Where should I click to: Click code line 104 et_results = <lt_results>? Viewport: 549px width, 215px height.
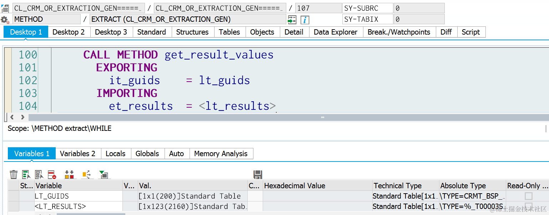click(193, 106)
